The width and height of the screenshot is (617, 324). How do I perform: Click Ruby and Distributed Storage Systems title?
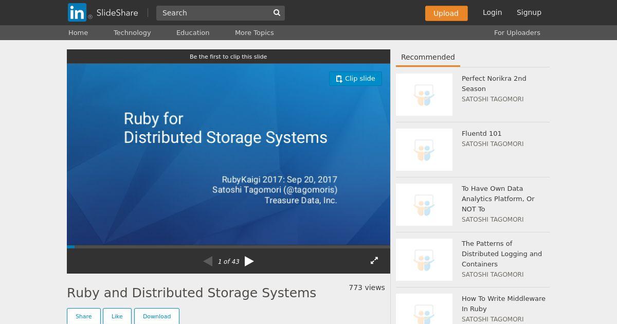click(x=191, y=293)
